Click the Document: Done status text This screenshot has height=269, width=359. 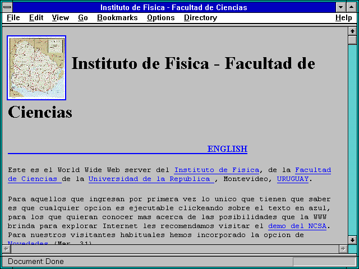pyautogui.click(x=36, y=262)
